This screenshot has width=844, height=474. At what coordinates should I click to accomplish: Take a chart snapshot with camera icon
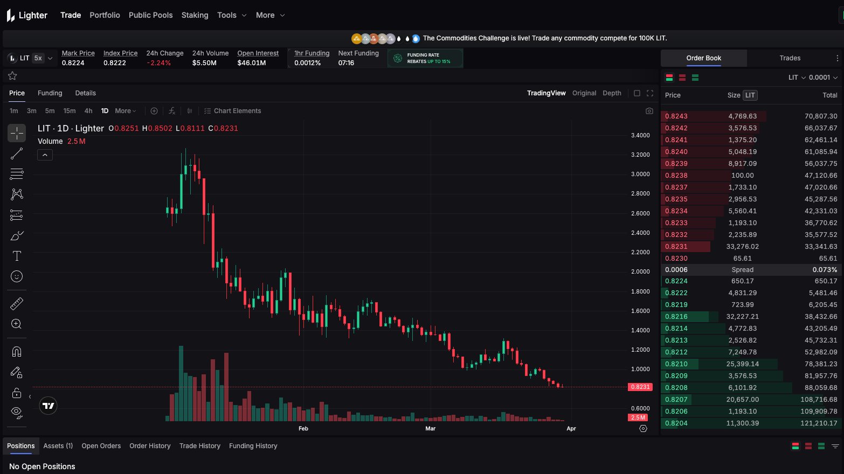pyautogui.click(x=649, y=111)
